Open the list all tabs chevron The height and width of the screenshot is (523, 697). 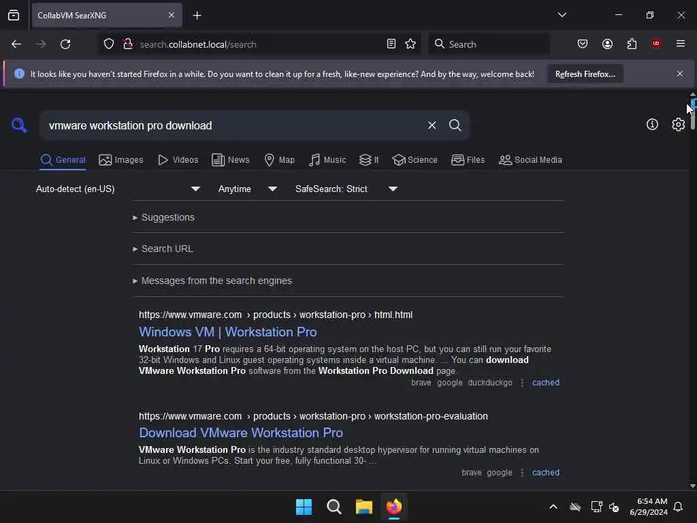pyautogui.click(x=562, y=15)
